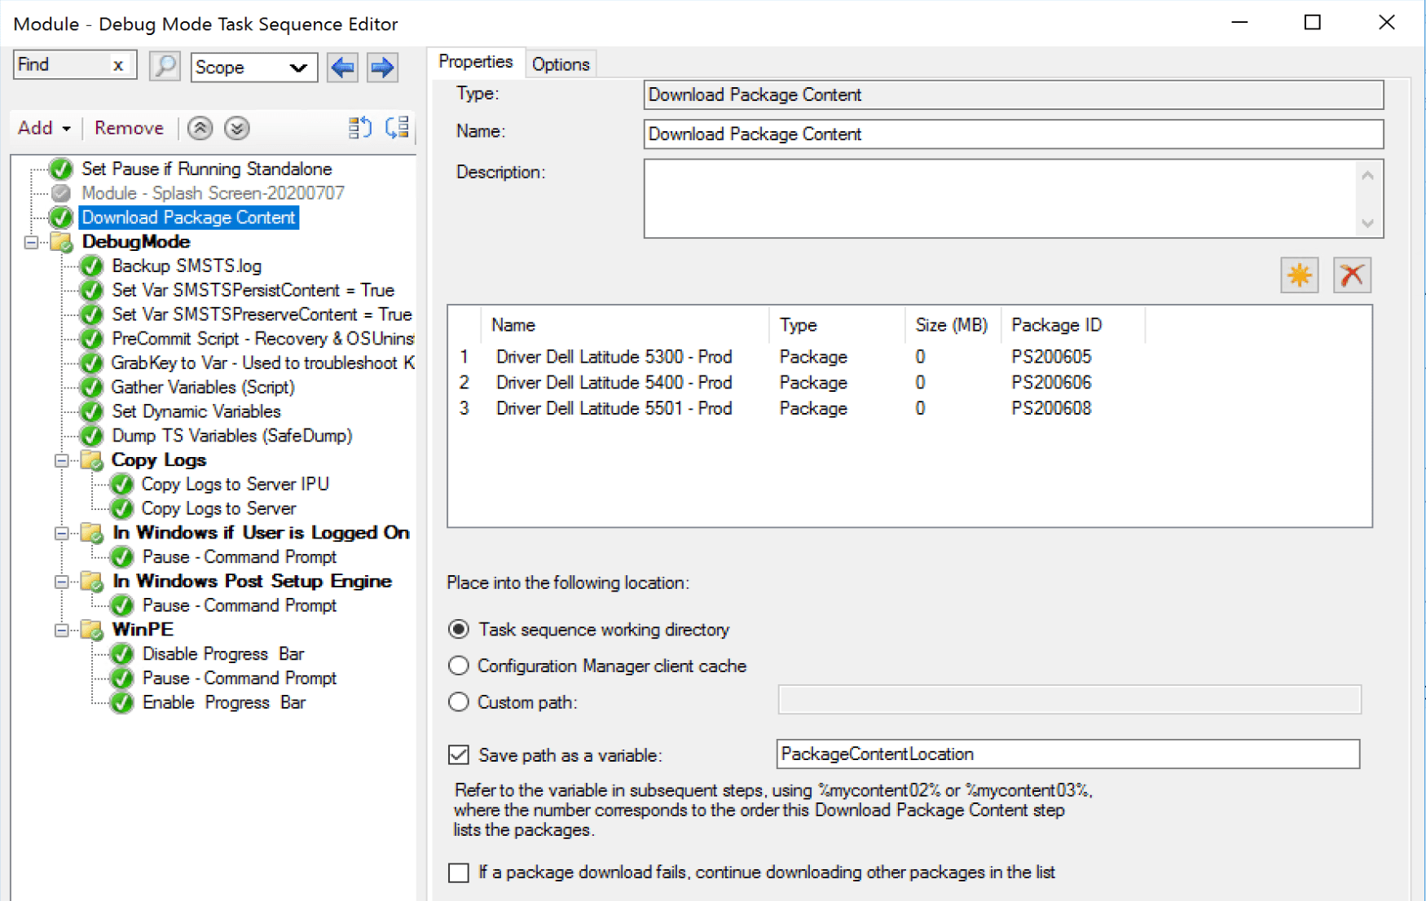Viewport: 1426px width, 901px height.
Task: Switch to the Options tab
Action: coord(561,64)
